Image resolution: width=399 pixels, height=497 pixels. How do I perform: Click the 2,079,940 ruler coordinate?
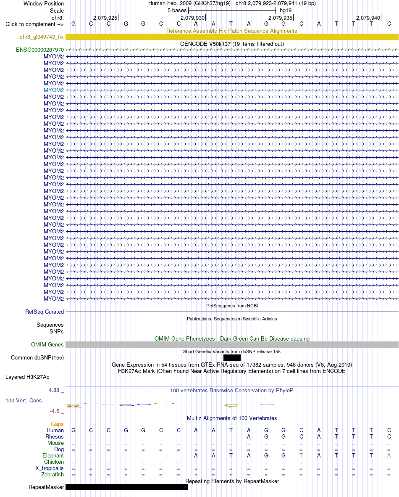tap(368, 18)
